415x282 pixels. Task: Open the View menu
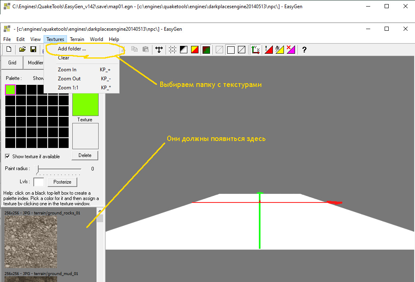[35, 39]
